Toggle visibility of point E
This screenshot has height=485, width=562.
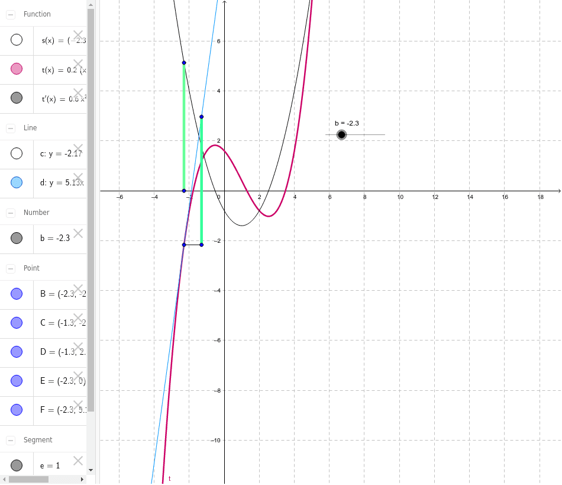pos(17,381)
